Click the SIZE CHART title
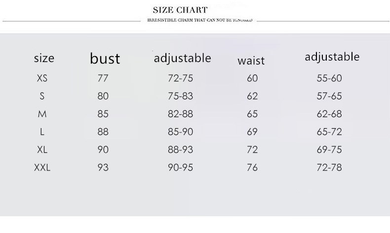The width and height of the screenshot is (390, 233). tap(180, 9)
